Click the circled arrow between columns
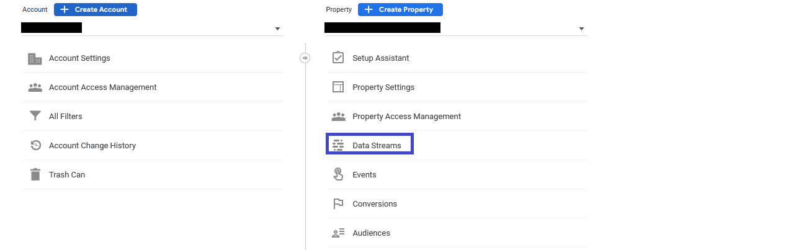 pyautogui.click(x=305, y=58)
